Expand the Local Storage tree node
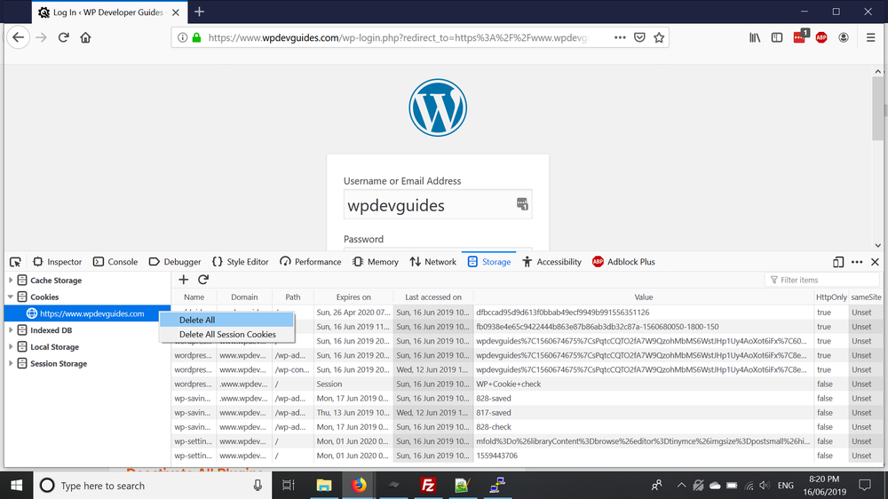 (10, 346)
